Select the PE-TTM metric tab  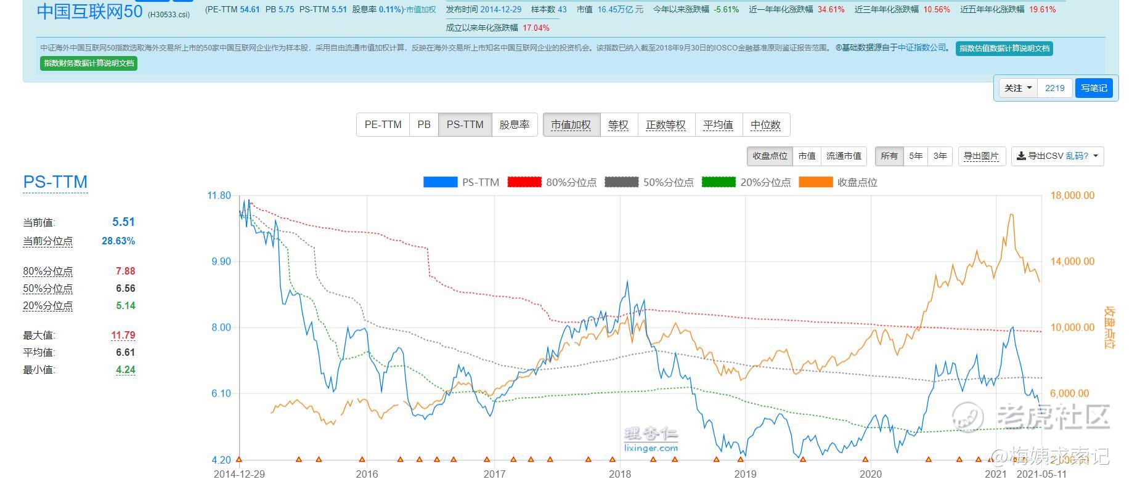383,124
